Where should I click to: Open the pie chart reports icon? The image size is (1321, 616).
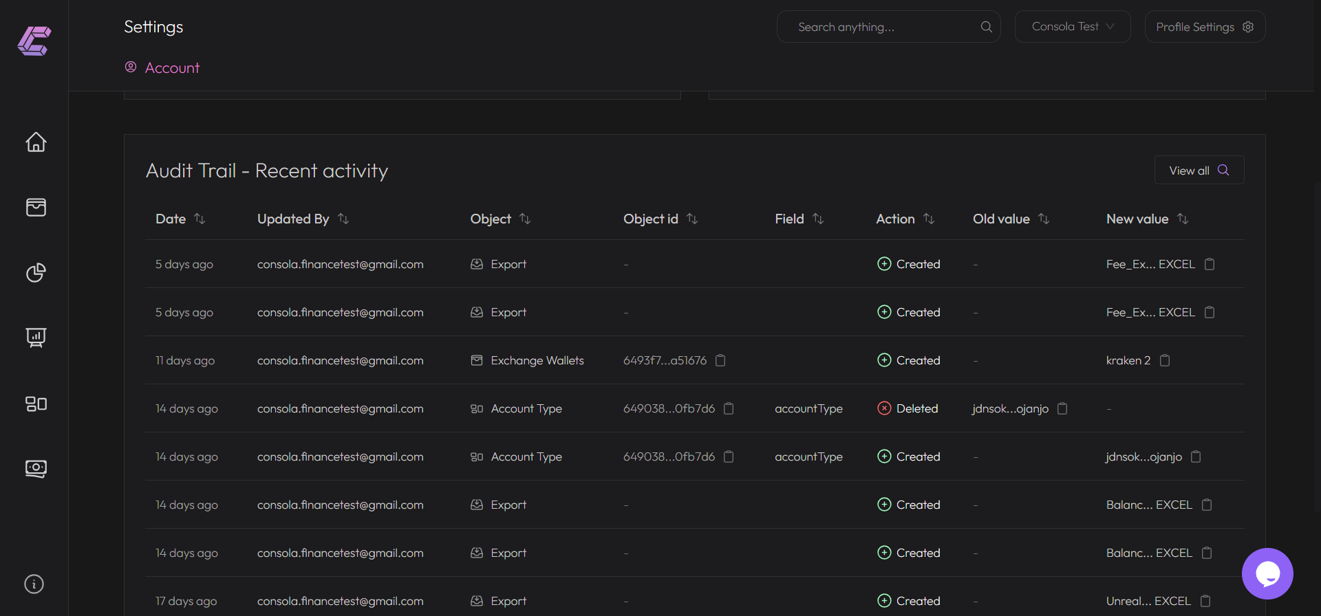[x=36, y=273]
